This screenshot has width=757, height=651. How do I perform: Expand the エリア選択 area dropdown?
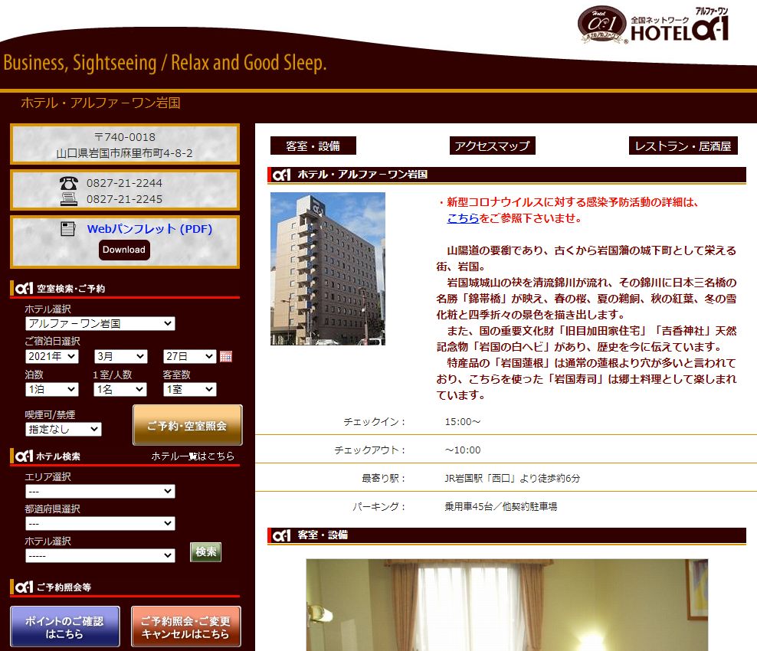coord(100,491)
